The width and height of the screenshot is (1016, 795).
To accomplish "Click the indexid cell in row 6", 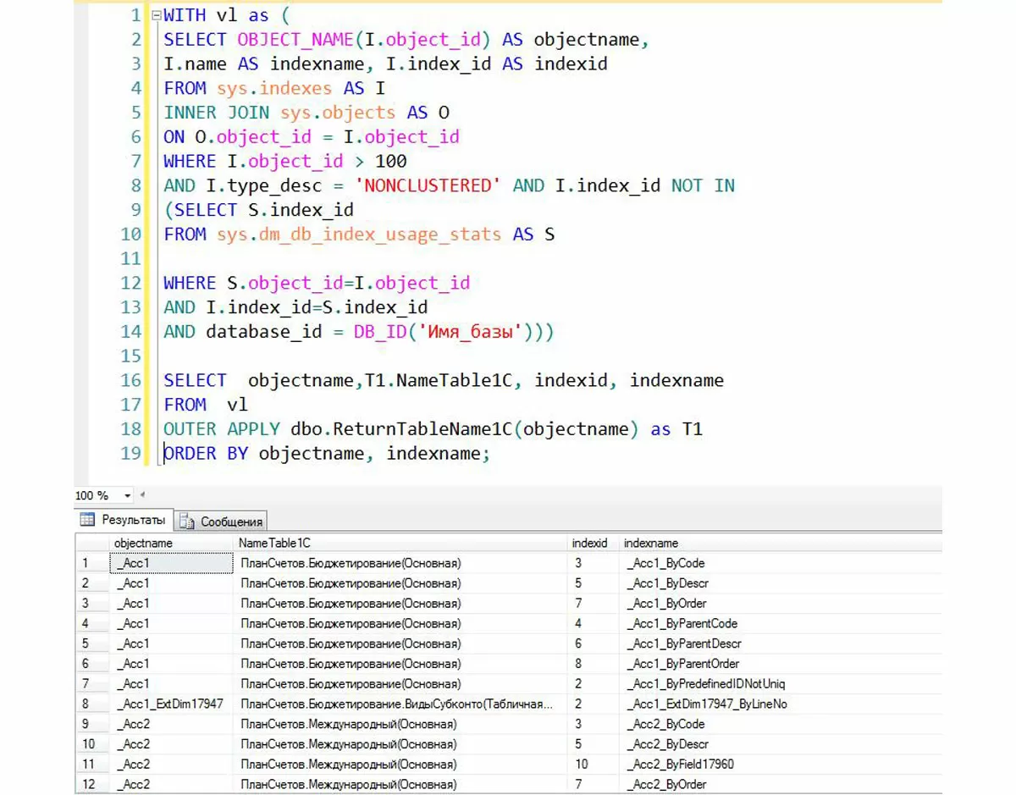I will click(x=593, y=664).
